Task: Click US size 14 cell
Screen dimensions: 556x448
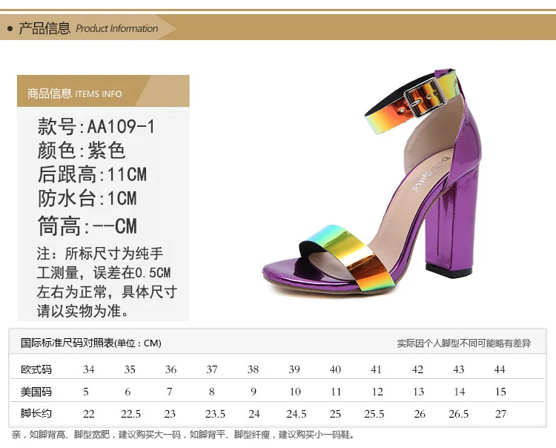Action: click(x=460, y=392)
